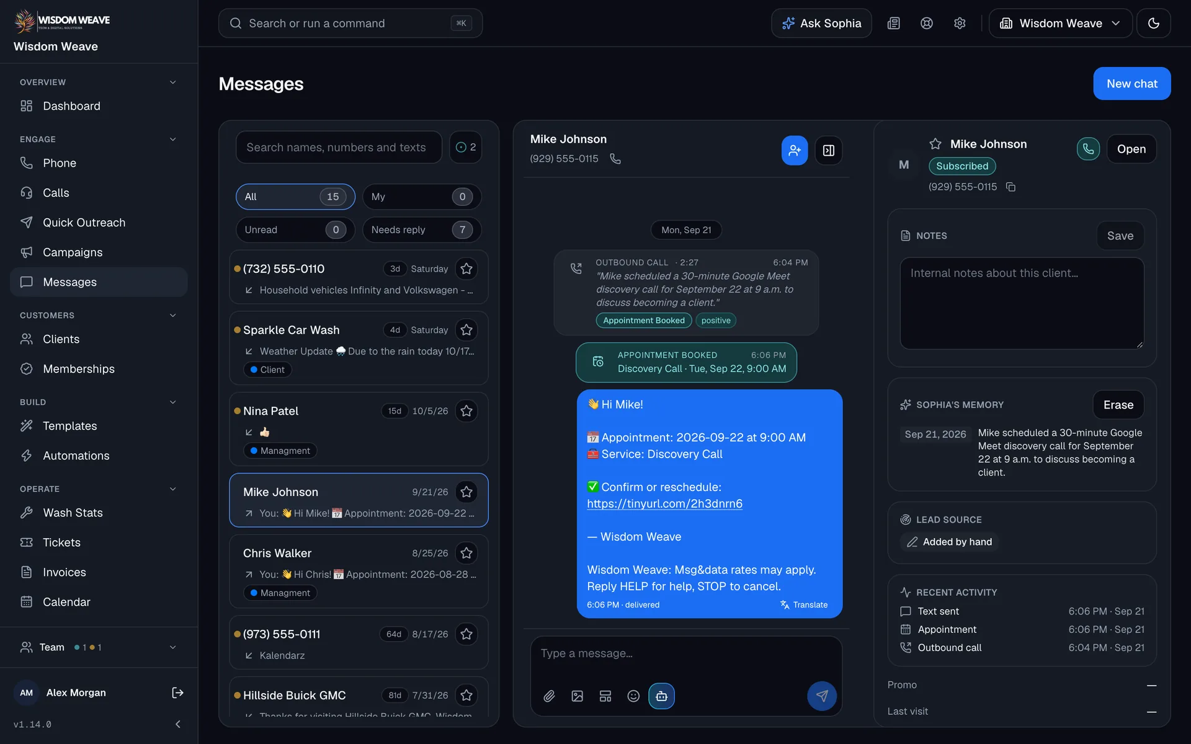The width and height of the screenshot is (1191, 744).
Task: Collapse the sidebar with the chevron arrow
Action: tap(178, 724)
